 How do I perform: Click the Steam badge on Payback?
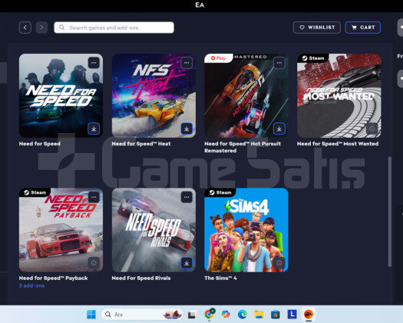pos(35,192)
